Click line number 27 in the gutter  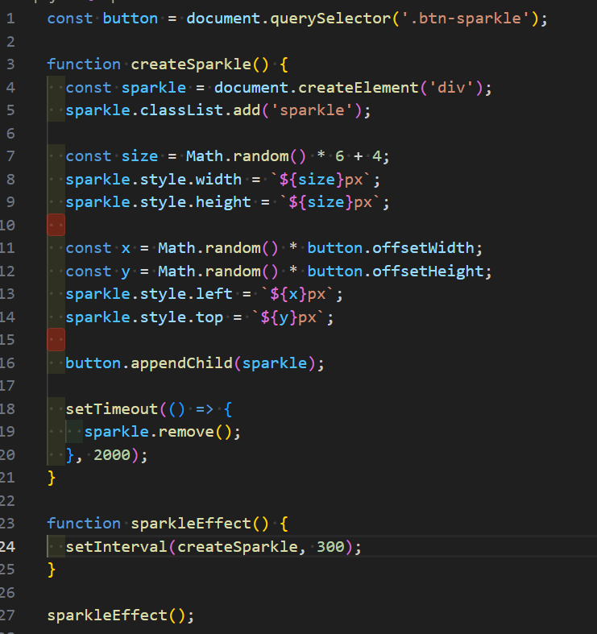[8, 615]
